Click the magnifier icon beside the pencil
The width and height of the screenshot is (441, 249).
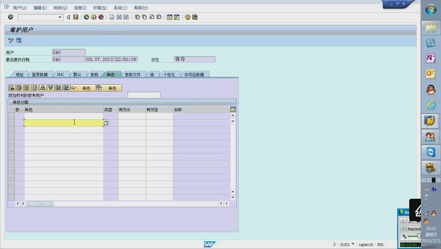click(19, 41)
